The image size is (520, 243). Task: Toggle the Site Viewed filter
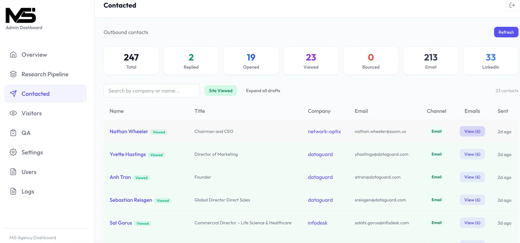pyautogui.click(x=221, y=91)
